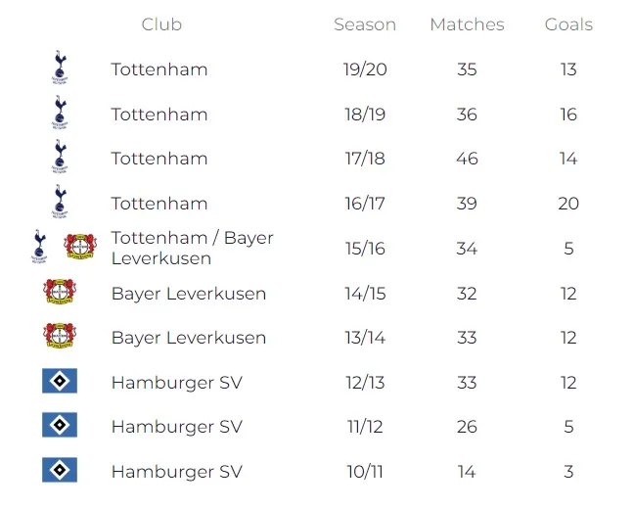Click the Tottenham crest in the 16/17 row
Viewport: 634px width, 508px height.
click(x=60, y=203)
